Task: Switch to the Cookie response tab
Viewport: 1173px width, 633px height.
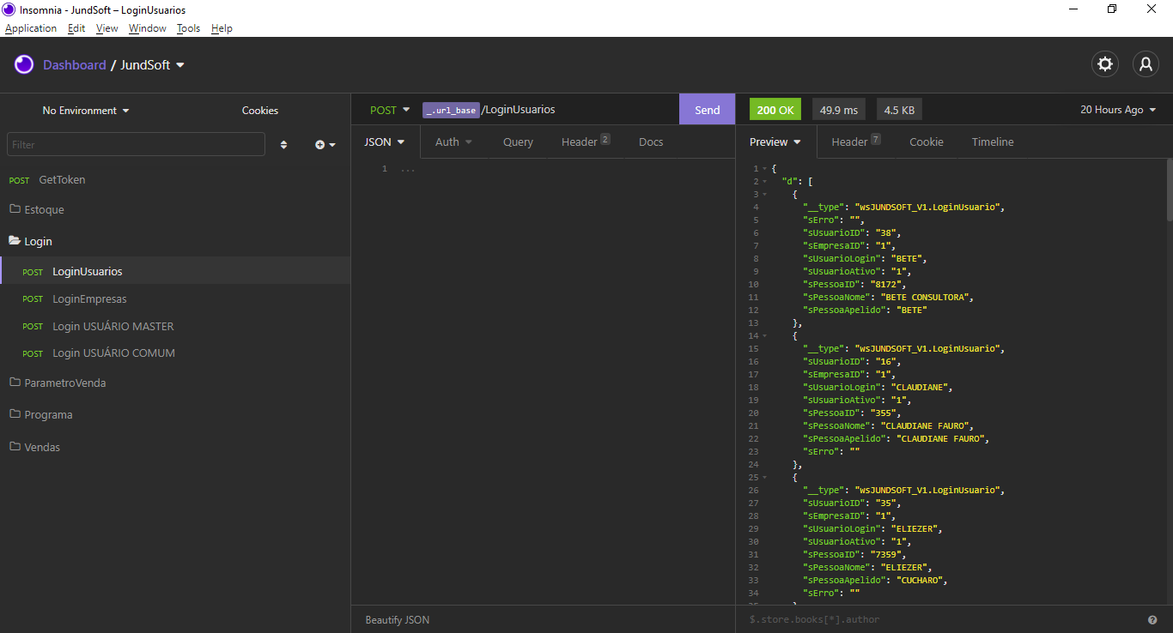Action: click(x=927, y=142)
